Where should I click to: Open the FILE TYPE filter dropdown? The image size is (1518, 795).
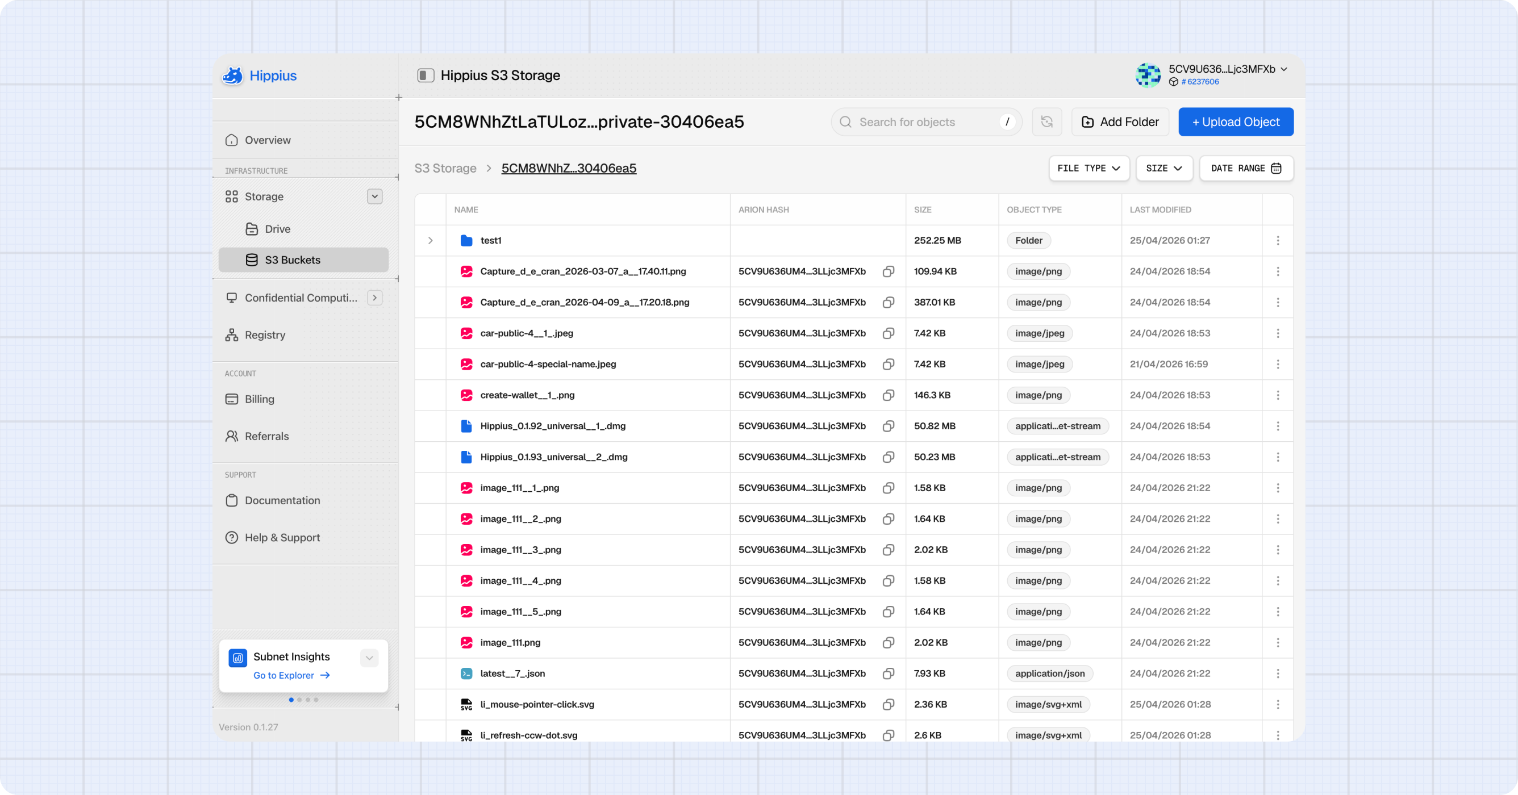1089,169
